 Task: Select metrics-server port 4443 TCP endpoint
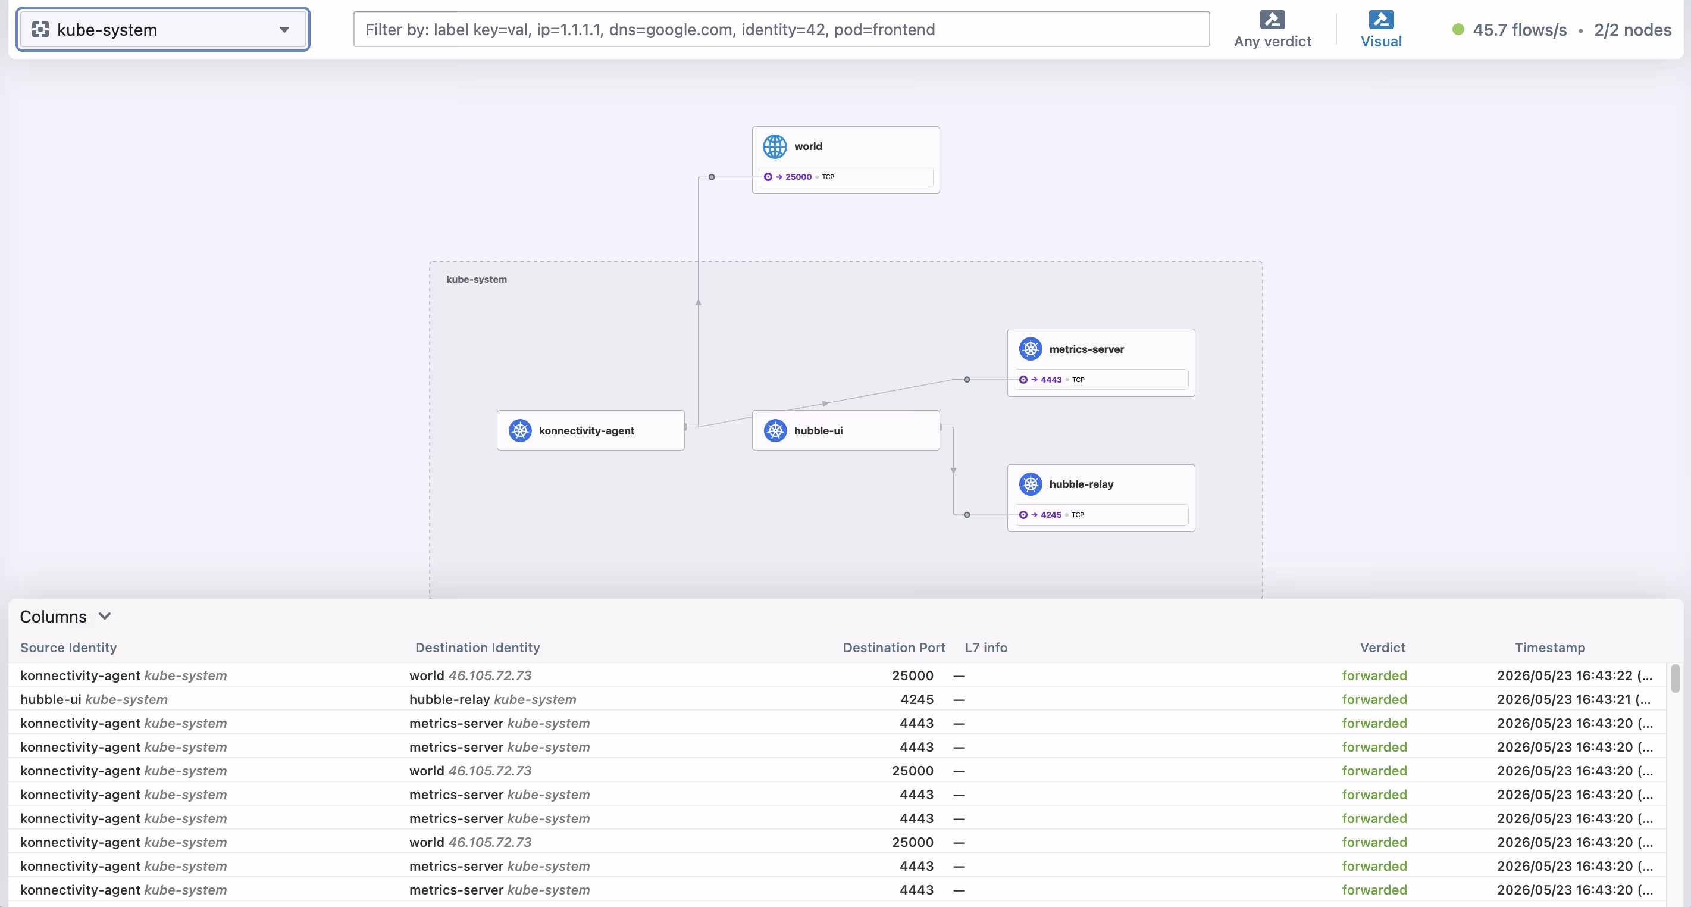tap(1101, 380)
